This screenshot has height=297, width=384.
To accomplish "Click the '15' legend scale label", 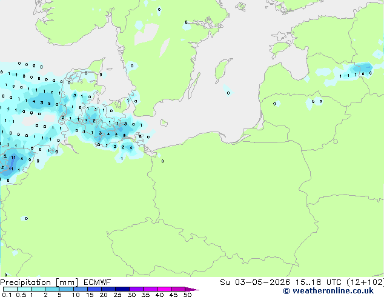I will coord(90,295).
